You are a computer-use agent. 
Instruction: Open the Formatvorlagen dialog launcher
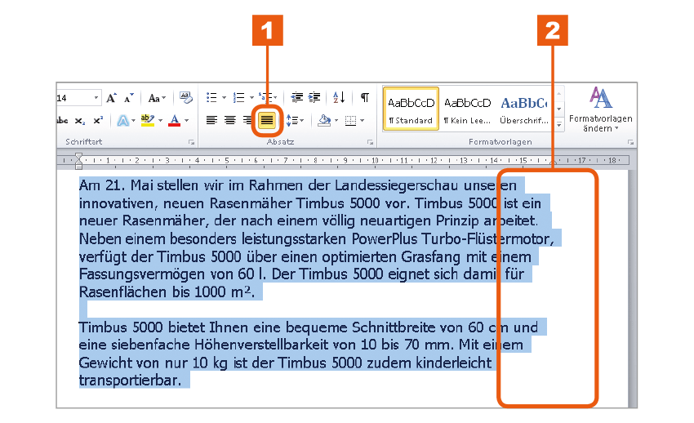[x=630, y=142]
